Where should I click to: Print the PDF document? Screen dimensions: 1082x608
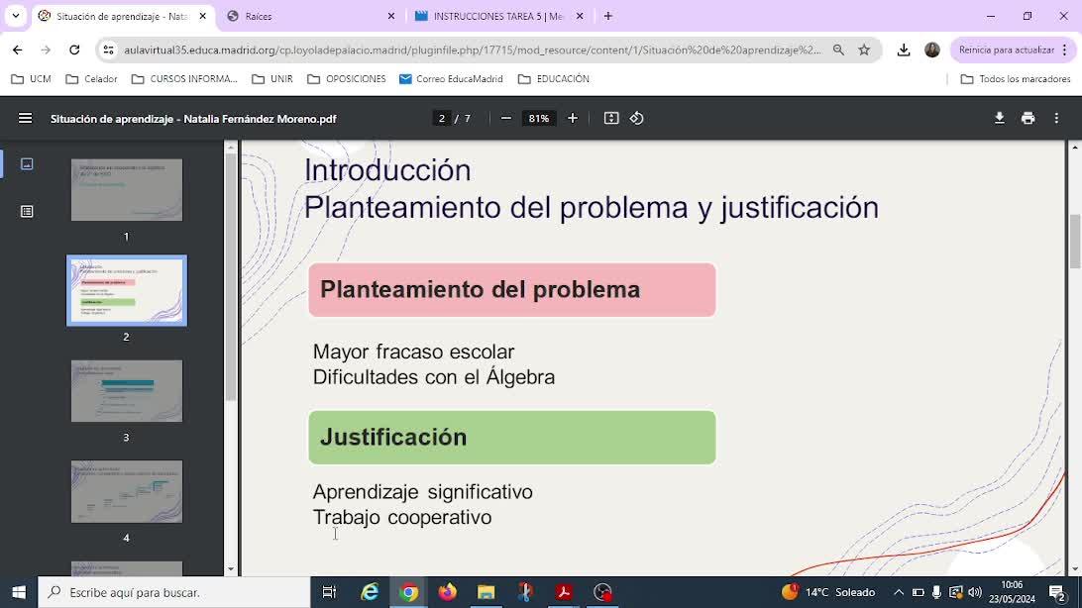pos(1028,119)
